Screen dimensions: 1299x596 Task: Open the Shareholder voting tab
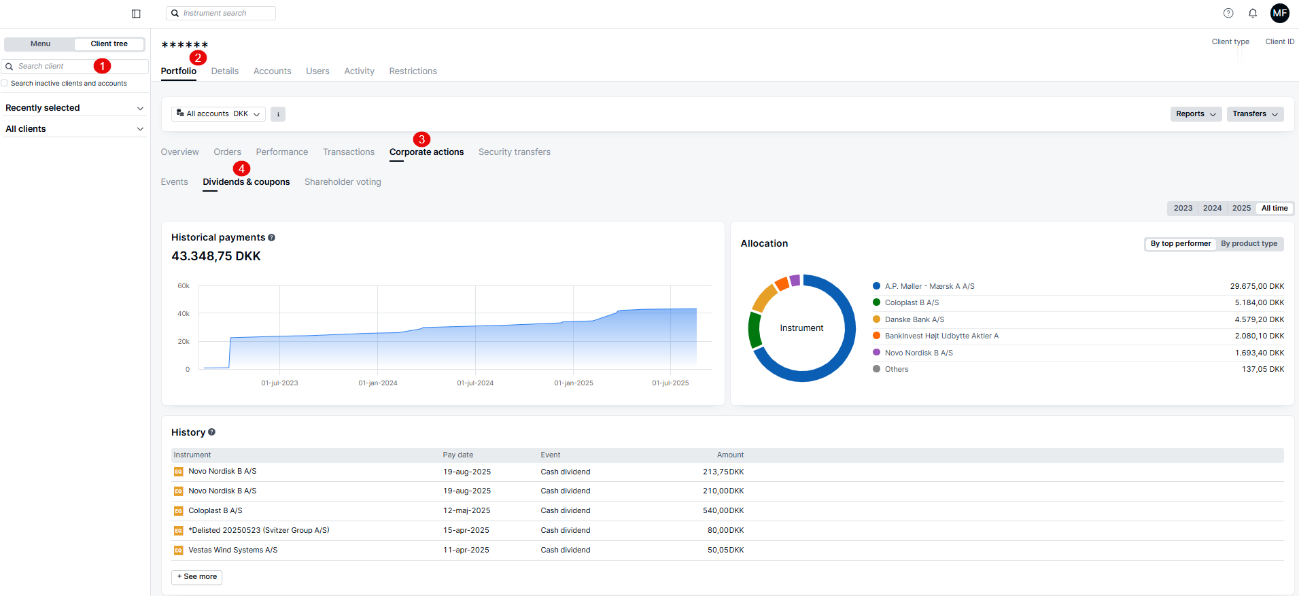(343, 182)
